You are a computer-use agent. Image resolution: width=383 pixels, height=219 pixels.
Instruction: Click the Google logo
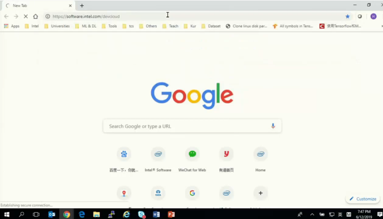[x=192, y=95]
